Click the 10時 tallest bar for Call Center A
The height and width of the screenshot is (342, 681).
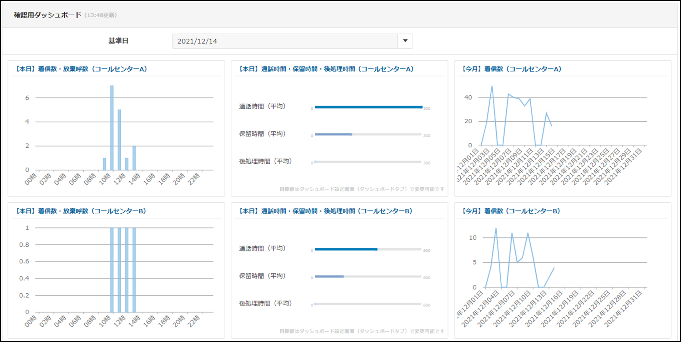112,128
